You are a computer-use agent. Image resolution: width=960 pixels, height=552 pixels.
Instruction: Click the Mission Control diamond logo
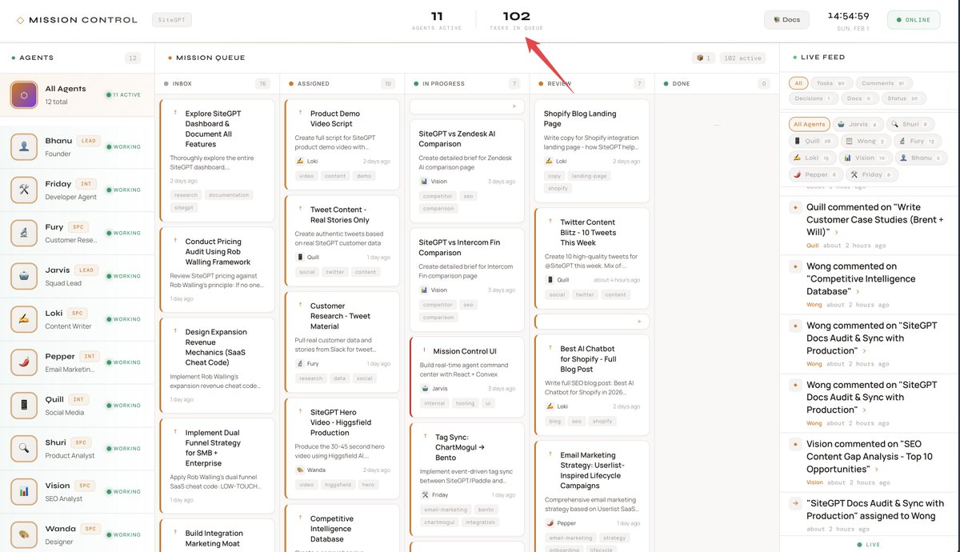pos(20,20)
